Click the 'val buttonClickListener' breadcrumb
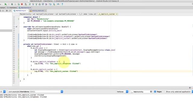 [43, 14]
